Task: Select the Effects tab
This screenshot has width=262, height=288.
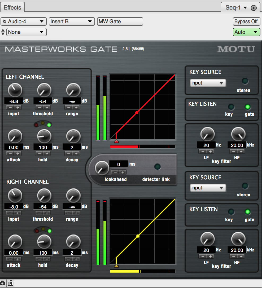Action: (x=12, y=7)
